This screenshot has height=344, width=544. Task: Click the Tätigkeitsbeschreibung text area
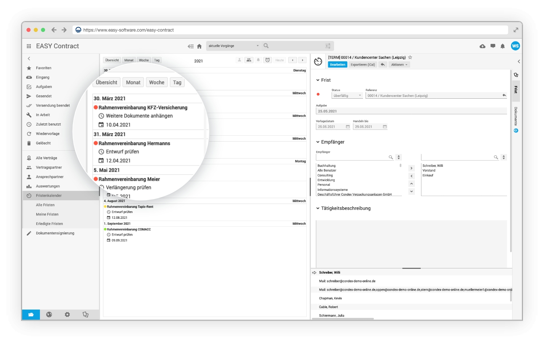point(411,244)
